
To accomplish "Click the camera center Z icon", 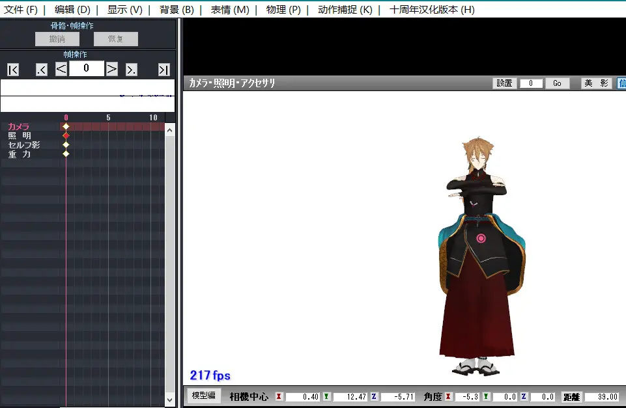I will [x=374, y=396].
